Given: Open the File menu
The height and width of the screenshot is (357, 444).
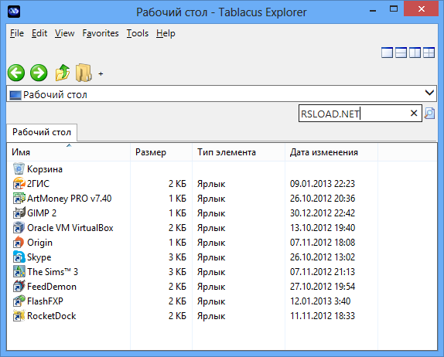Looking at the screenshot, I should pyautogui.click(x=17, y=33).
